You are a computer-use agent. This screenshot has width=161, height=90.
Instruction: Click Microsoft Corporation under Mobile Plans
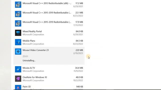pos(33,44)
